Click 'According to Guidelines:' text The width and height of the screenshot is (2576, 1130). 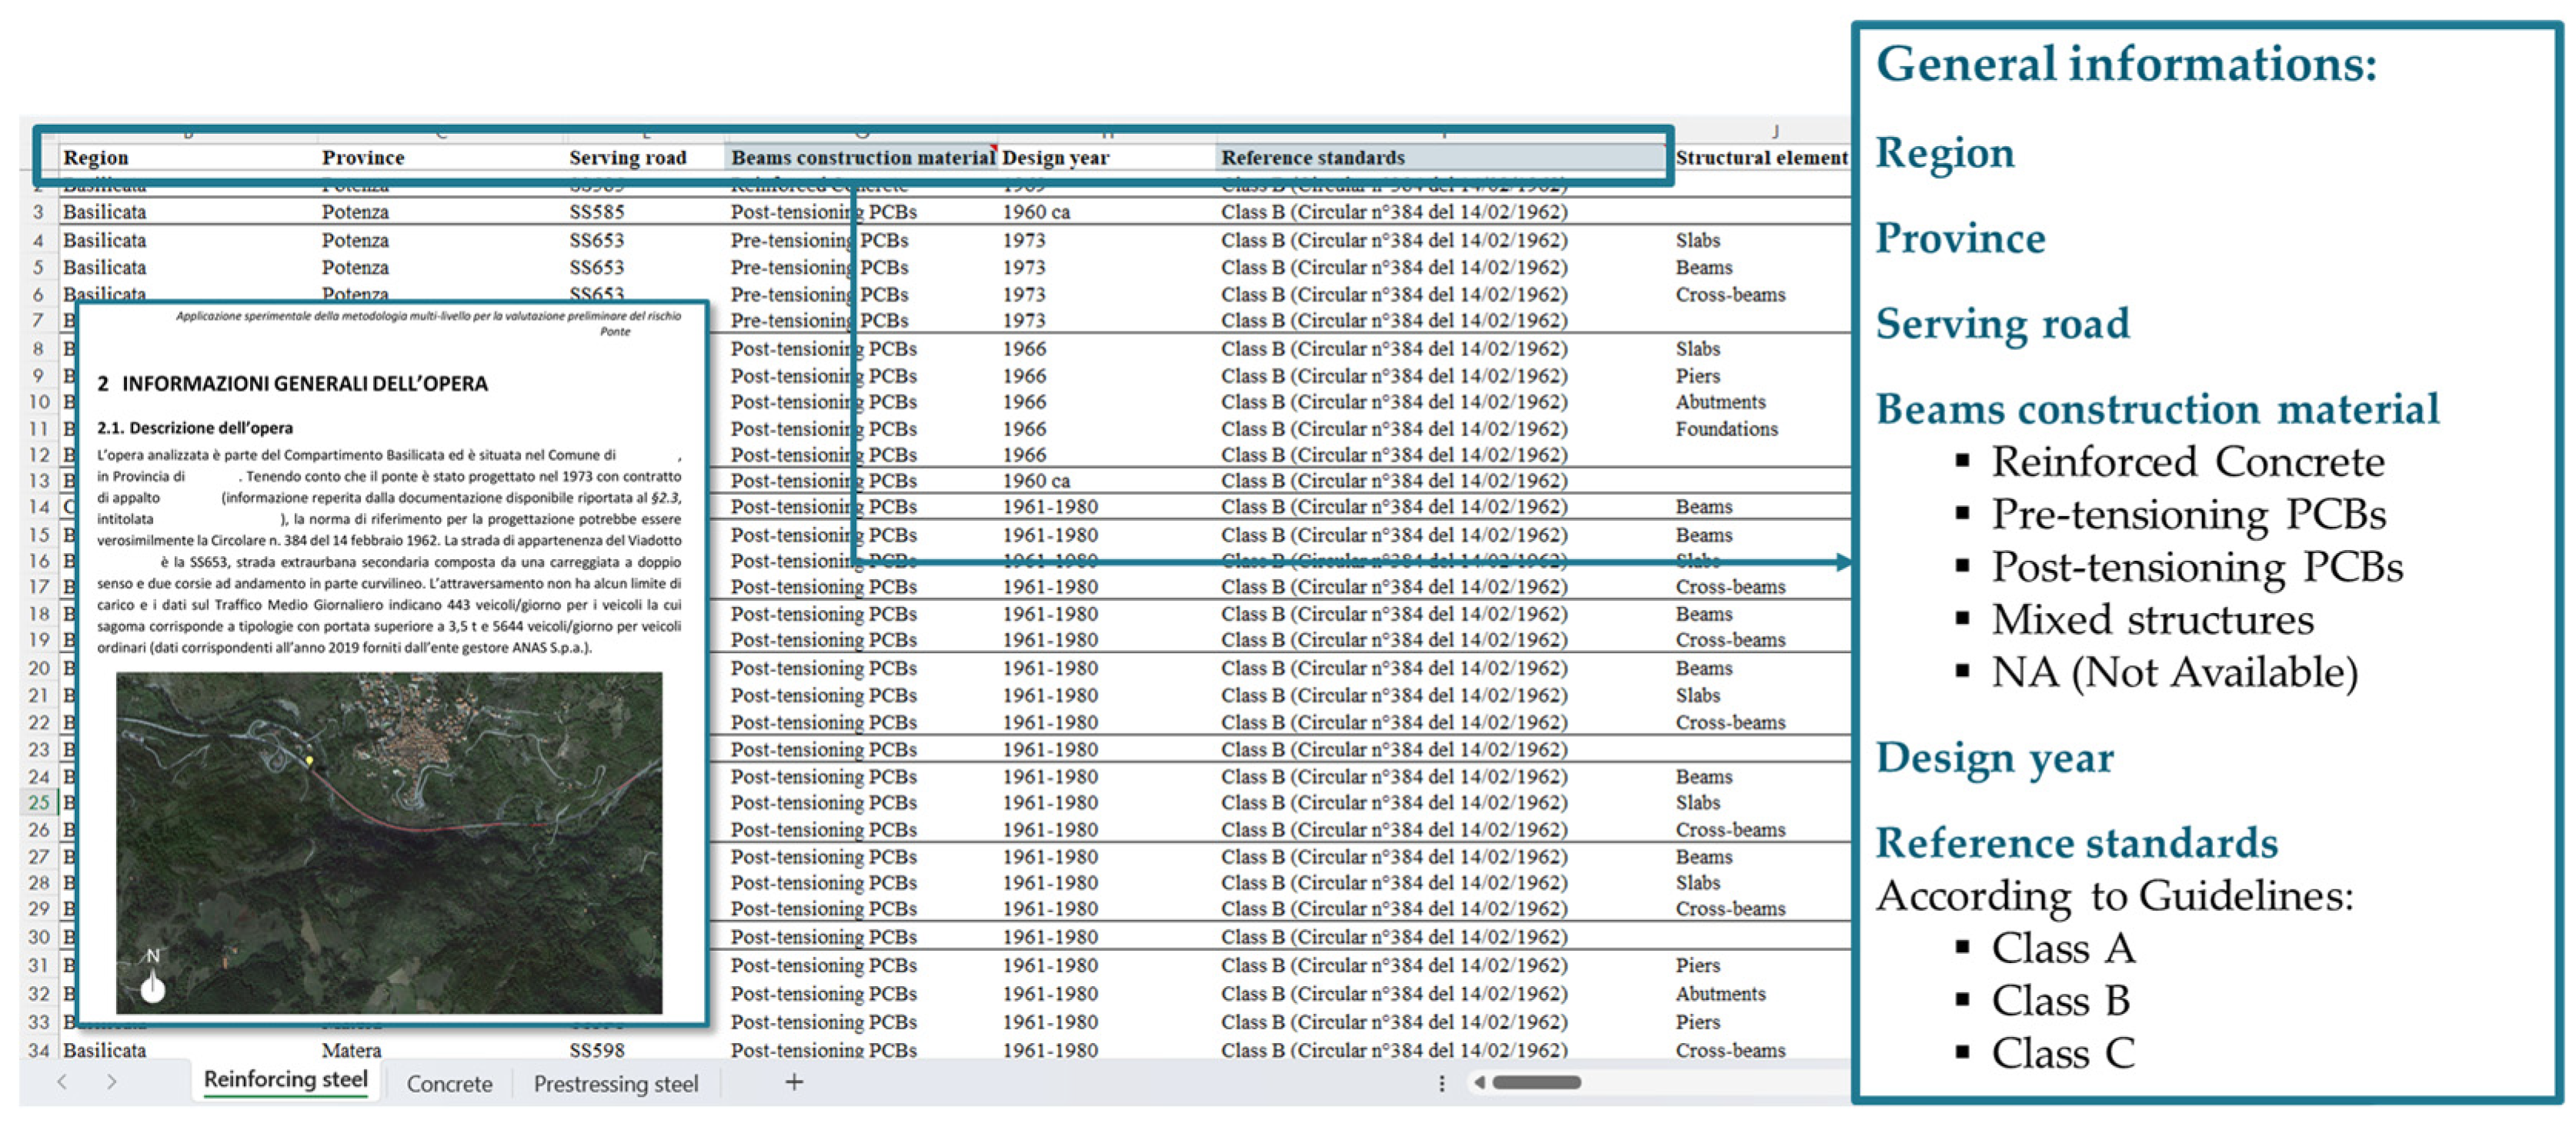coord(2114,896)
